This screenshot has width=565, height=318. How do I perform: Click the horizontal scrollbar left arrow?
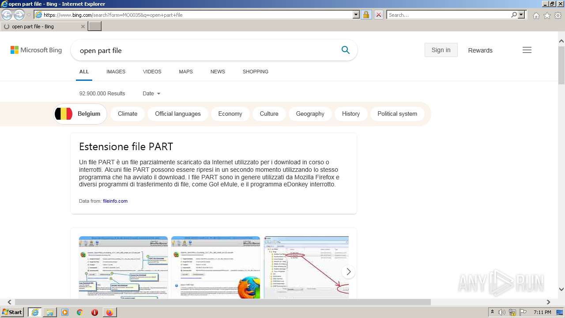[x=9, y=302]
